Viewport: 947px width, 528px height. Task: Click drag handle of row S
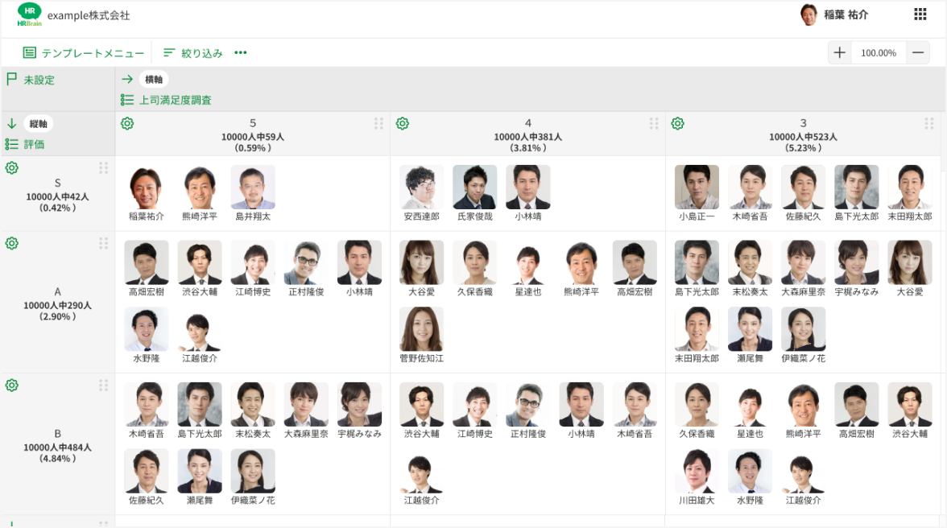103,167
